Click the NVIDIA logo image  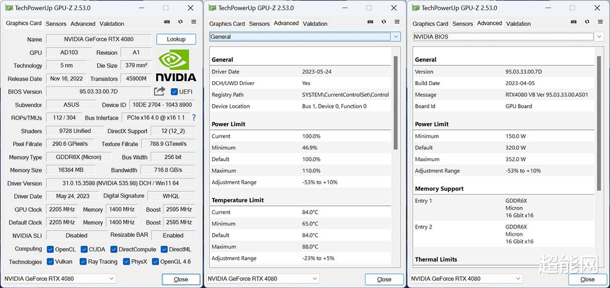coord(176,65)
